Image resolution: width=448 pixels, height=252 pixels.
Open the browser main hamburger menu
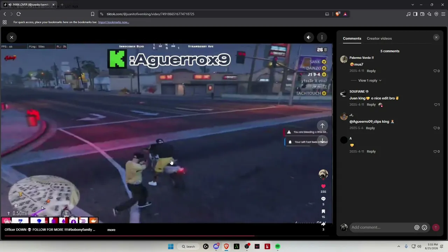[443, 14]
